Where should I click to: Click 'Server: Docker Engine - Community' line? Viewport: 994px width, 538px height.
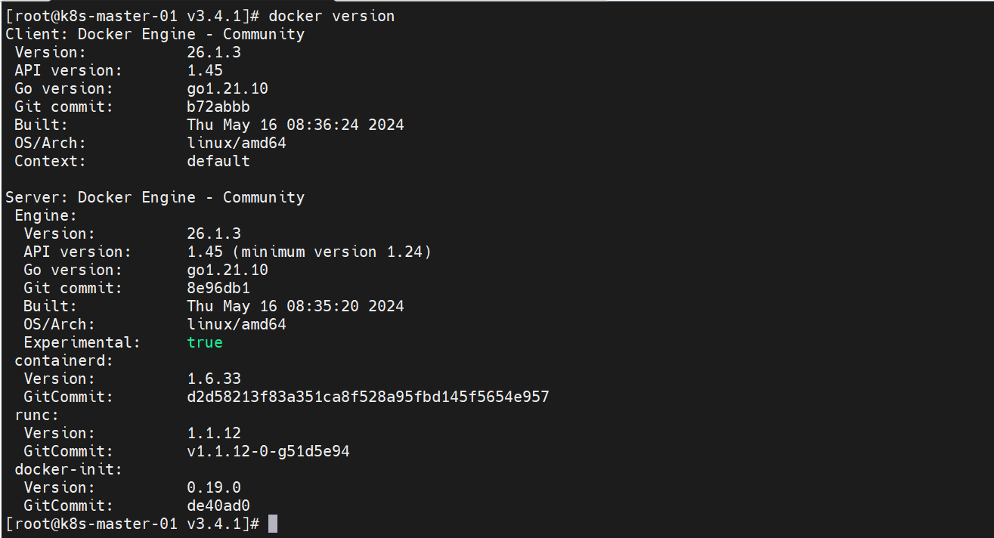pyautogui.click(x=155, y=197)
